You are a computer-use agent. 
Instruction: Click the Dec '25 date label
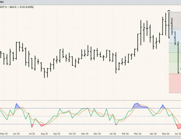(x=97, y=134)
